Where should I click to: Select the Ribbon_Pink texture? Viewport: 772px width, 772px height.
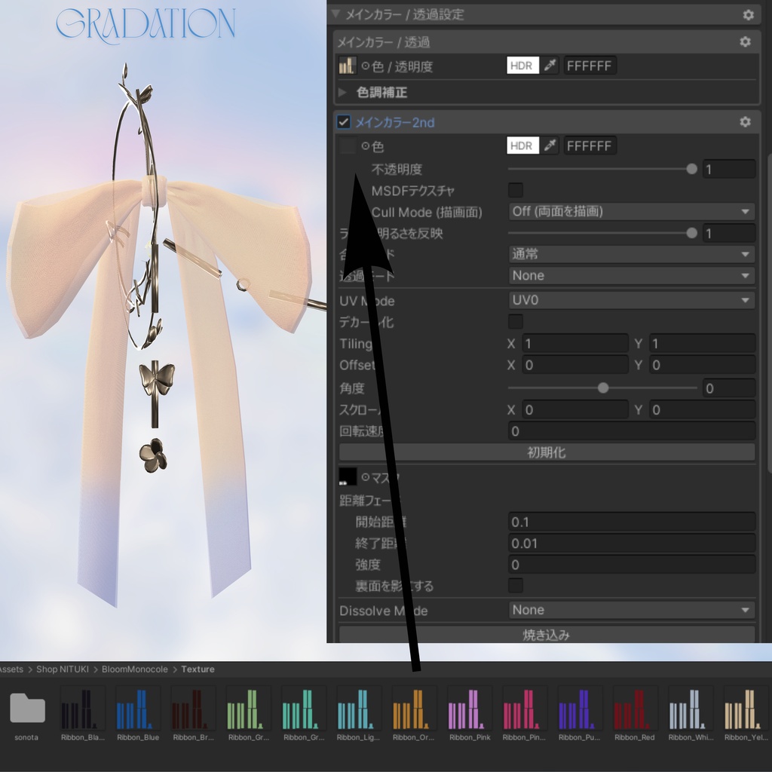tap(470, 714)
